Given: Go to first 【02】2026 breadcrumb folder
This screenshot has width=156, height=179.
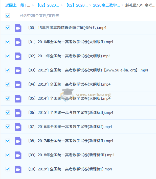Looking at the screenshot, I should click(48, 5).
